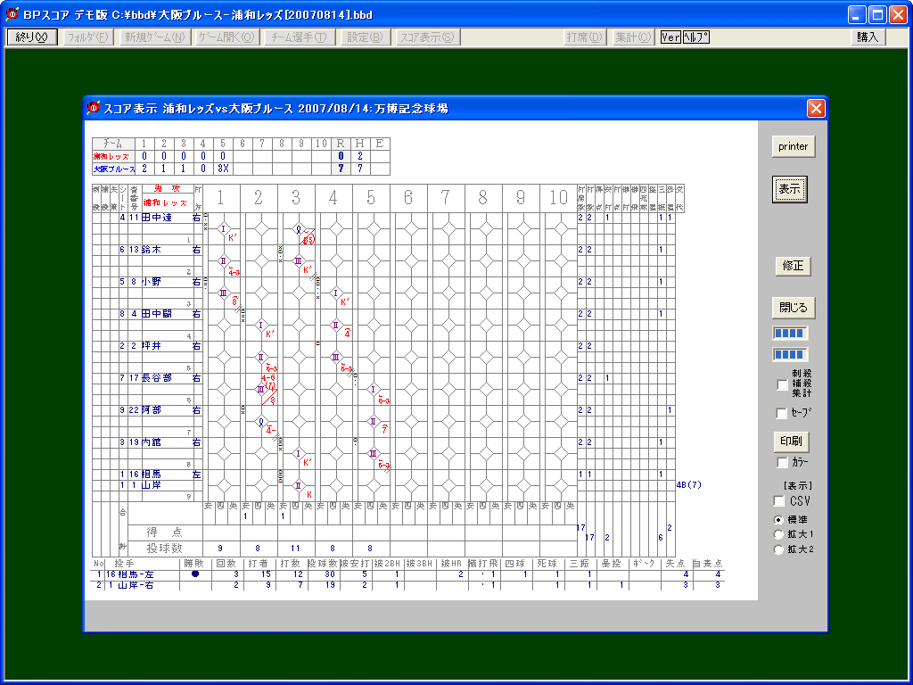Click the 終り(X) menu button

click(x=31, y=37)
